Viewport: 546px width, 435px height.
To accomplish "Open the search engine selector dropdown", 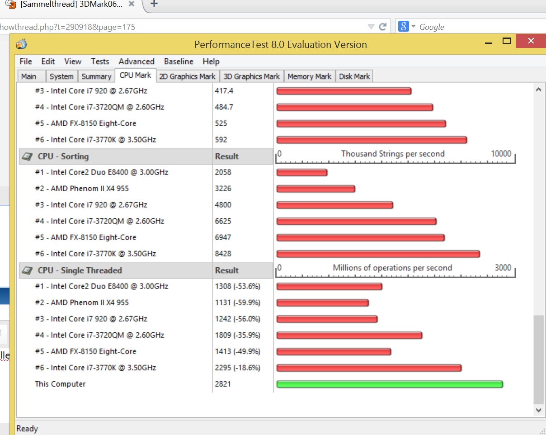I will pyautogui.click(x=413, y=27).
